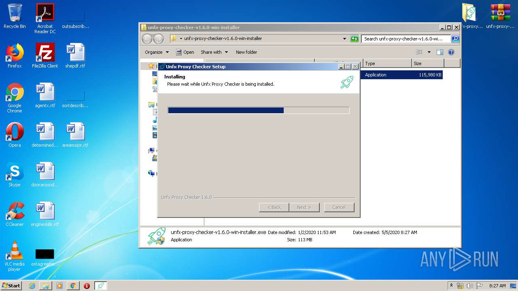The width and height of the screenshot is (518, 291).
Task: Select the Firefox desktop shortcut
Action: click(x=15, y=56)
